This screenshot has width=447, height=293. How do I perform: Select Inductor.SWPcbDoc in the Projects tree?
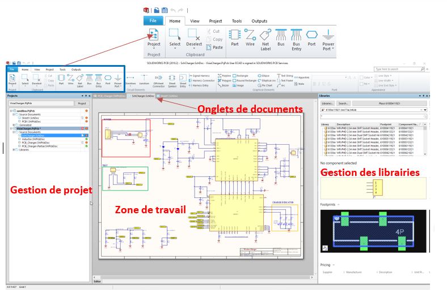point(33,139)
